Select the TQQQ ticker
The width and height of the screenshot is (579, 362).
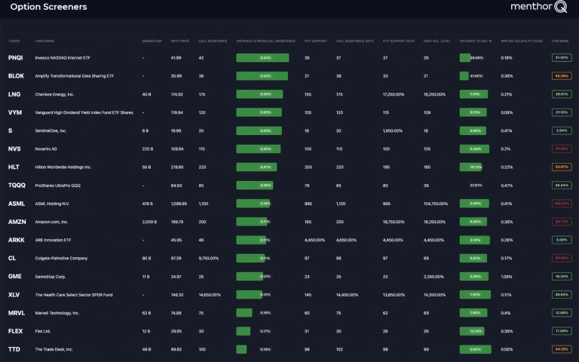click(17, 185)
